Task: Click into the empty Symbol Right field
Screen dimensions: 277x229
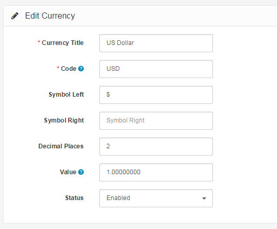Action: coord(156,120)
